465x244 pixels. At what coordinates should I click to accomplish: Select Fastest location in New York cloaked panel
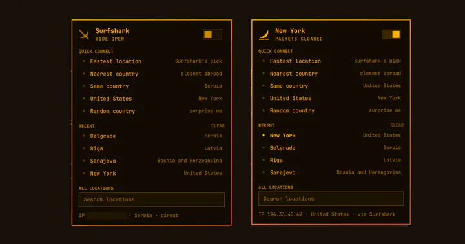(331, 61)
